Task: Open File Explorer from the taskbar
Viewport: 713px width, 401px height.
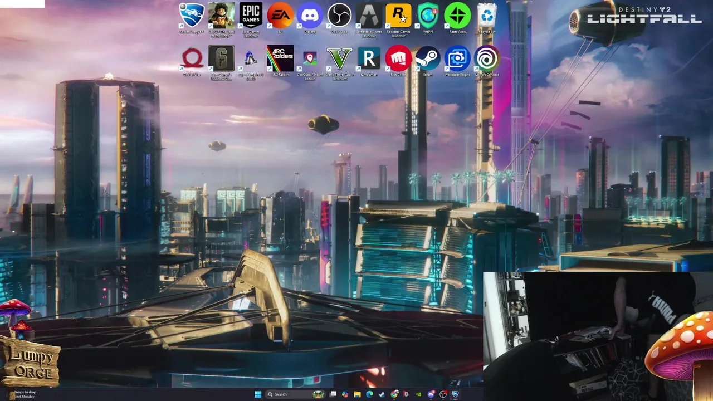Action: click(x=357, y=394)
